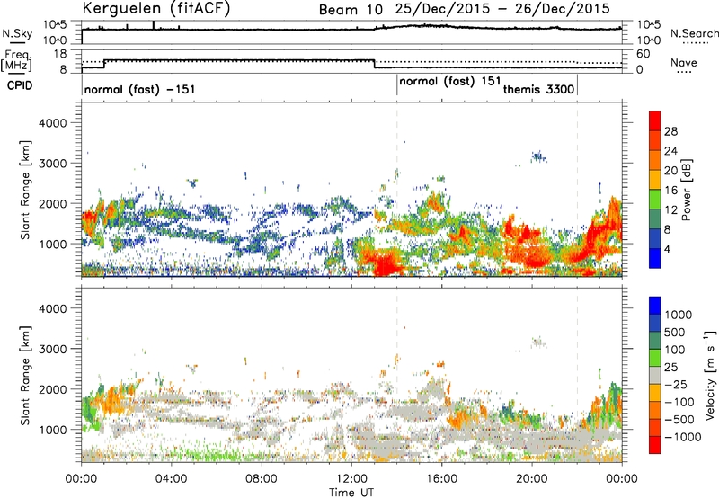Viewport: 719px width, 498px height.
Task: Click the "themis 3300" CPID text
Action: [538, 89]
